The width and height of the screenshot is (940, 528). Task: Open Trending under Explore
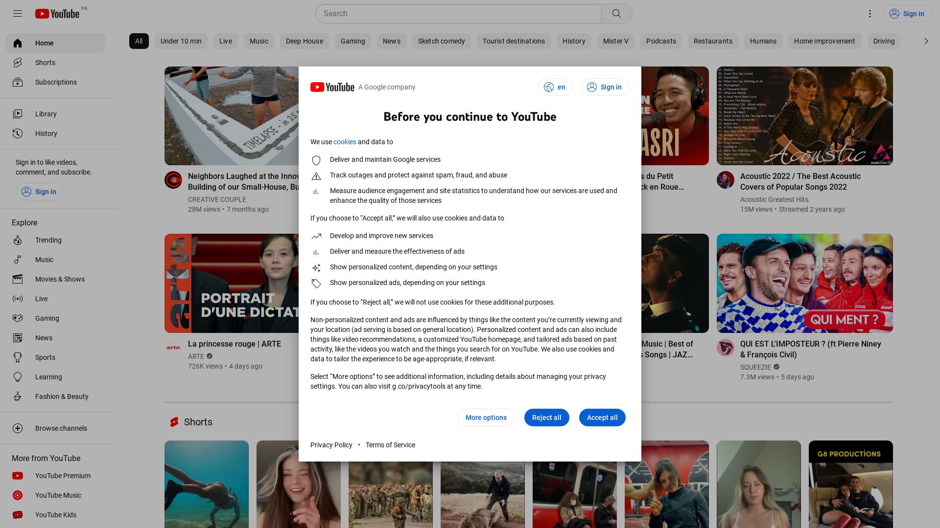[x=56, y=240]
